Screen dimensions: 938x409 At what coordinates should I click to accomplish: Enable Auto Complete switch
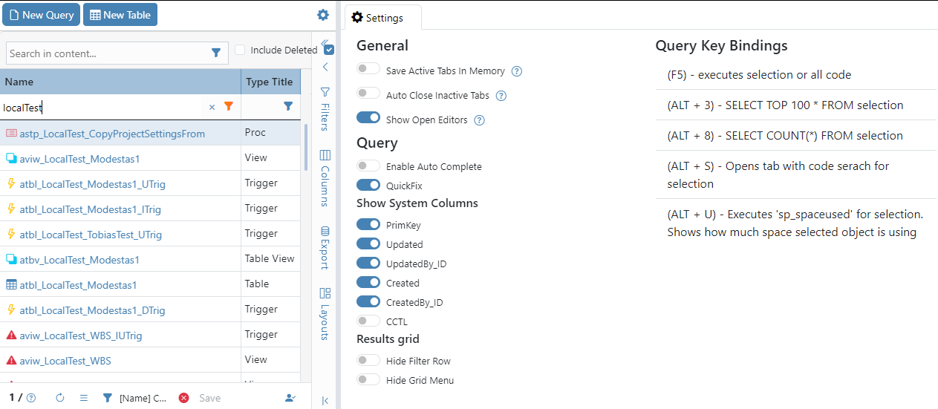click(368, 166)
